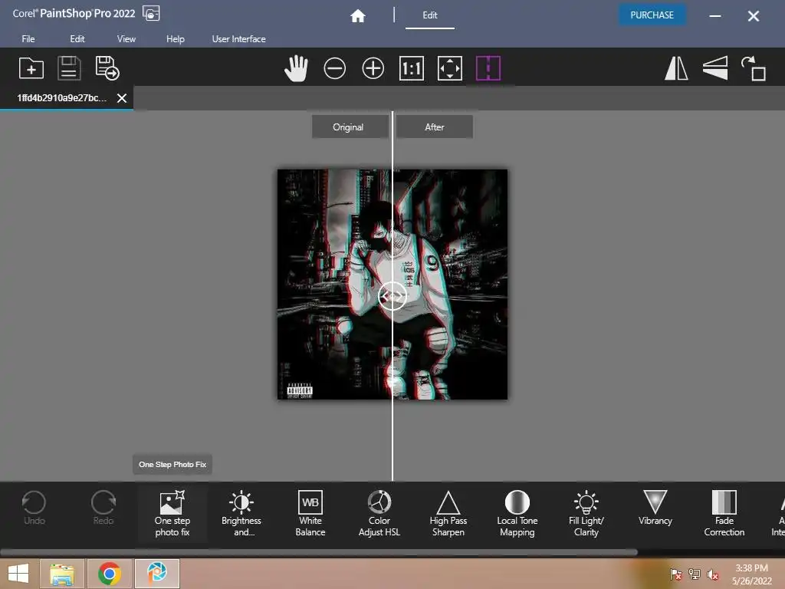Open the Help menu
This screenshot has width=785, height=589.
[x=176, y=39]
